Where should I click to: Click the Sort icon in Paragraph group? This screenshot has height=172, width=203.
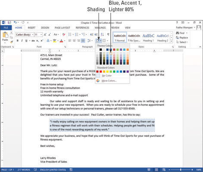pos(102,34)
